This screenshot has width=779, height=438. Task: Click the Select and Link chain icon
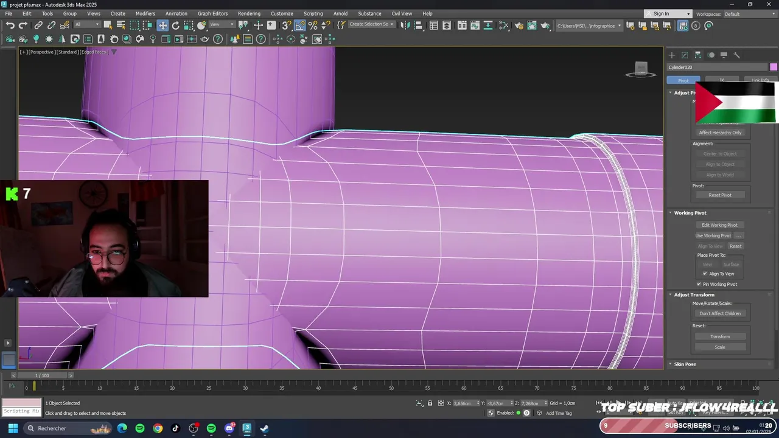point(38,26)
